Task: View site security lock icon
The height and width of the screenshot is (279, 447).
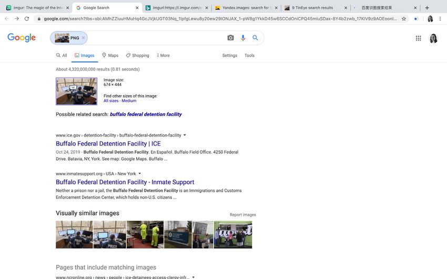Action: coord(39,19)
